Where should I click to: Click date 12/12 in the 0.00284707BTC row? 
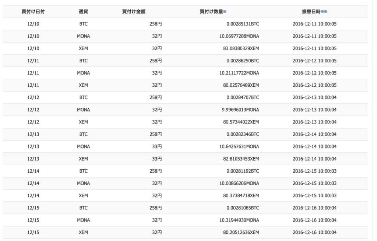click(x=33, y=97)
